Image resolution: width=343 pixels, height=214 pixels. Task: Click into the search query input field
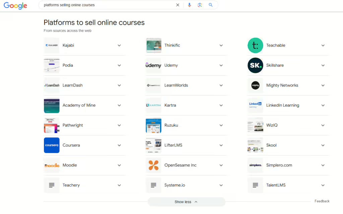[x=108, y=5]
